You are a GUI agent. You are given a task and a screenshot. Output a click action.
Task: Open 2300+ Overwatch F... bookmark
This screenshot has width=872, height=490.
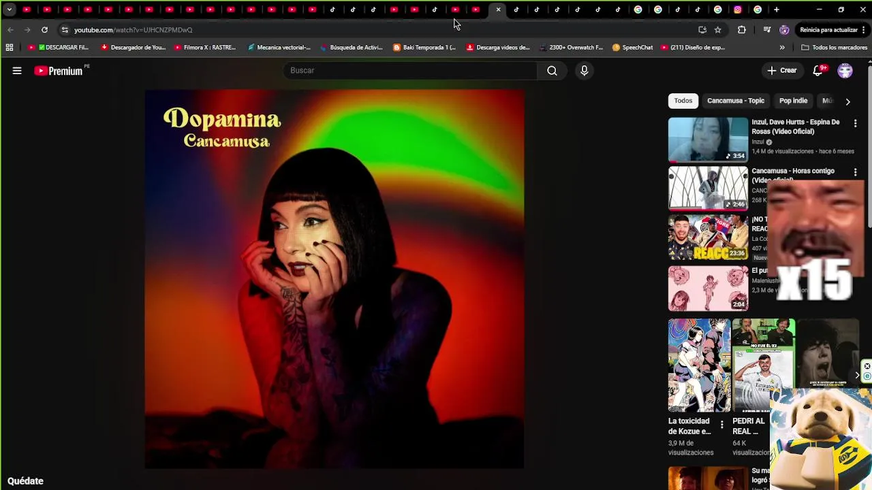coord(571,48)
